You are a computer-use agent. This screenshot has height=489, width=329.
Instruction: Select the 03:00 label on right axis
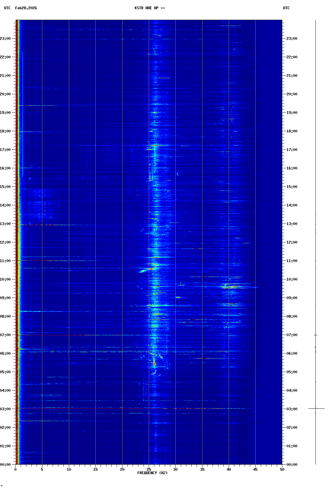[x=292, y=409]
